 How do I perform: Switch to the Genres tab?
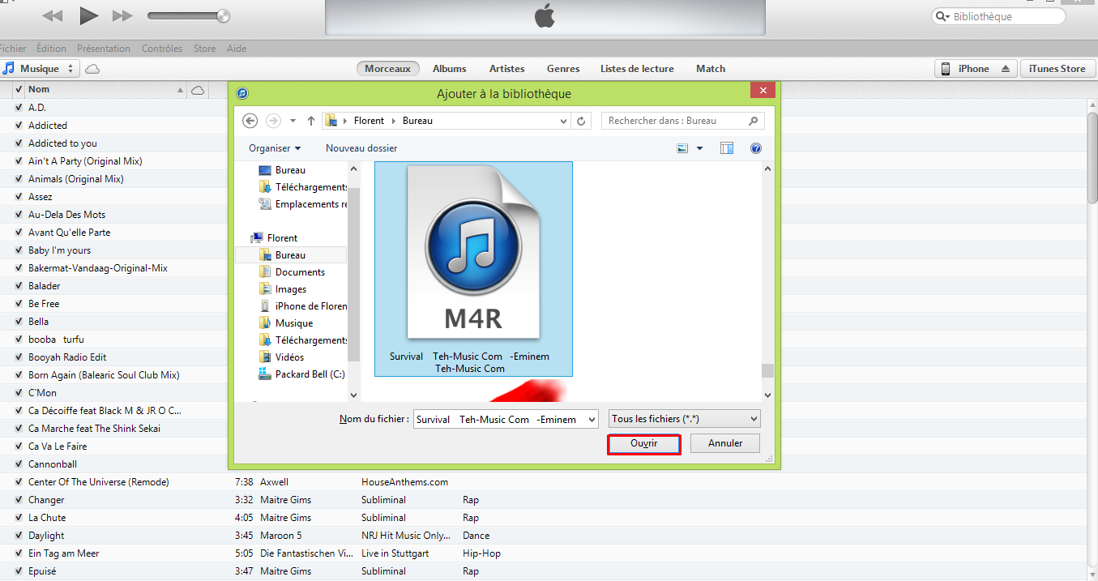pos(563,69)
